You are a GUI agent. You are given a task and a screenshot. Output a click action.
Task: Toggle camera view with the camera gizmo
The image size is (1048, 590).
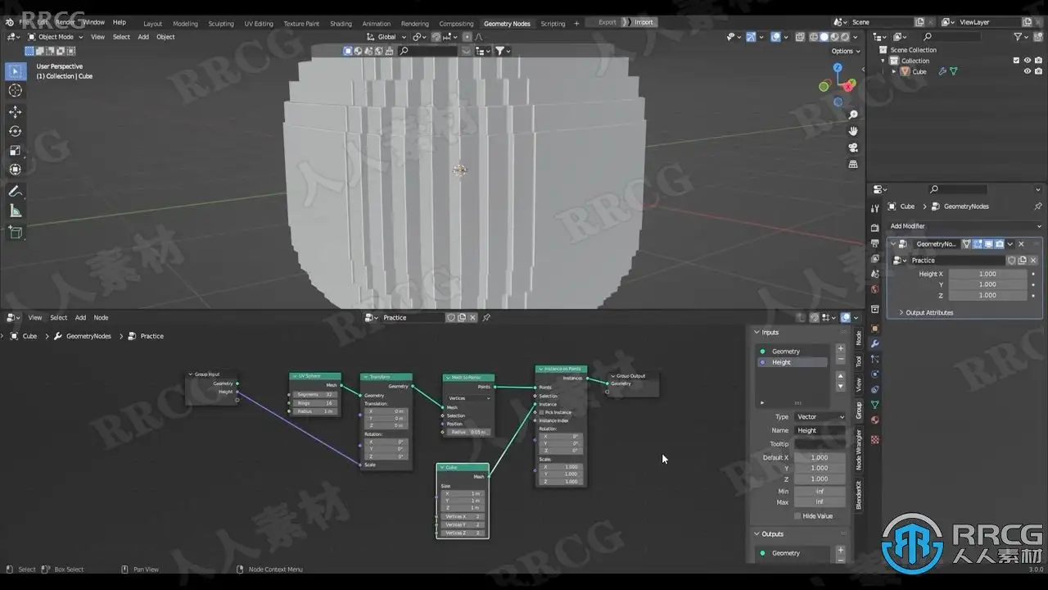tap(853, 147)
